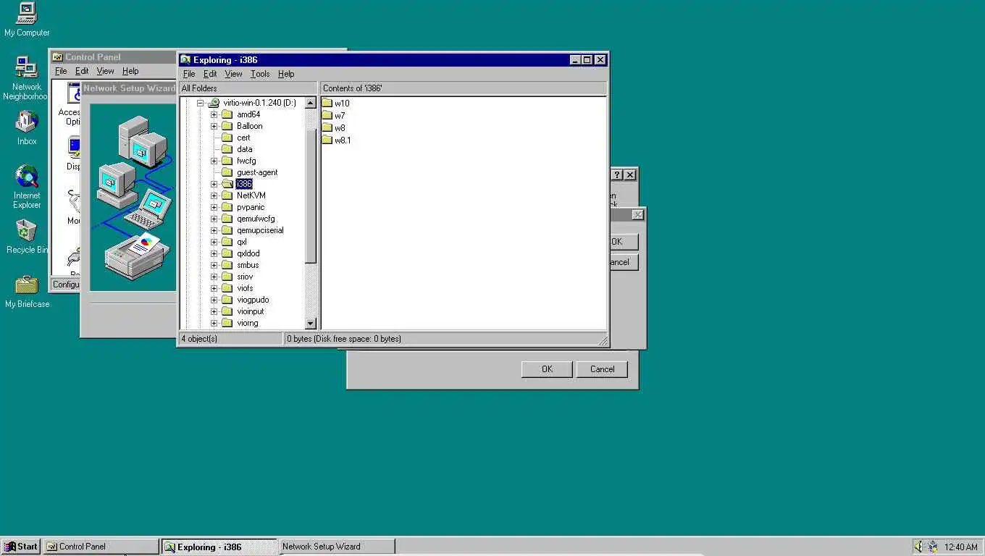Click the virtio-win CD drive icon

click(x=214, y=103)
